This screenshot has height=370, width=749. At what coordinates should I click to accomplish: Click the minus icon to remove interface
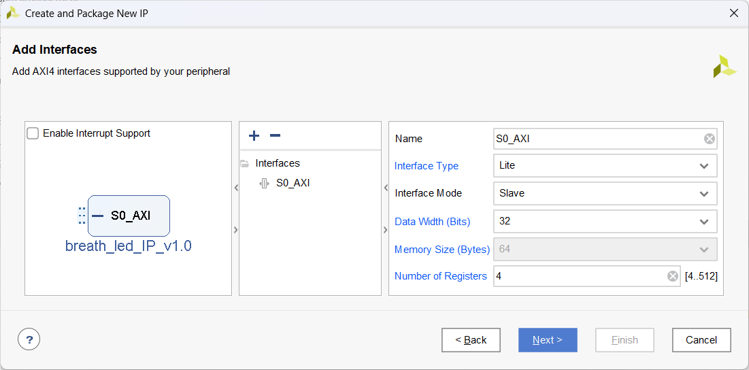point(275,135)
